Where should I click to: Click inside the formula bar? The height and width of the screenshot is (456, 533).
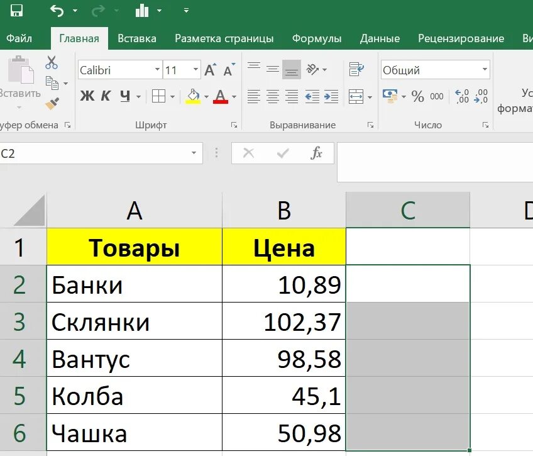435,162
